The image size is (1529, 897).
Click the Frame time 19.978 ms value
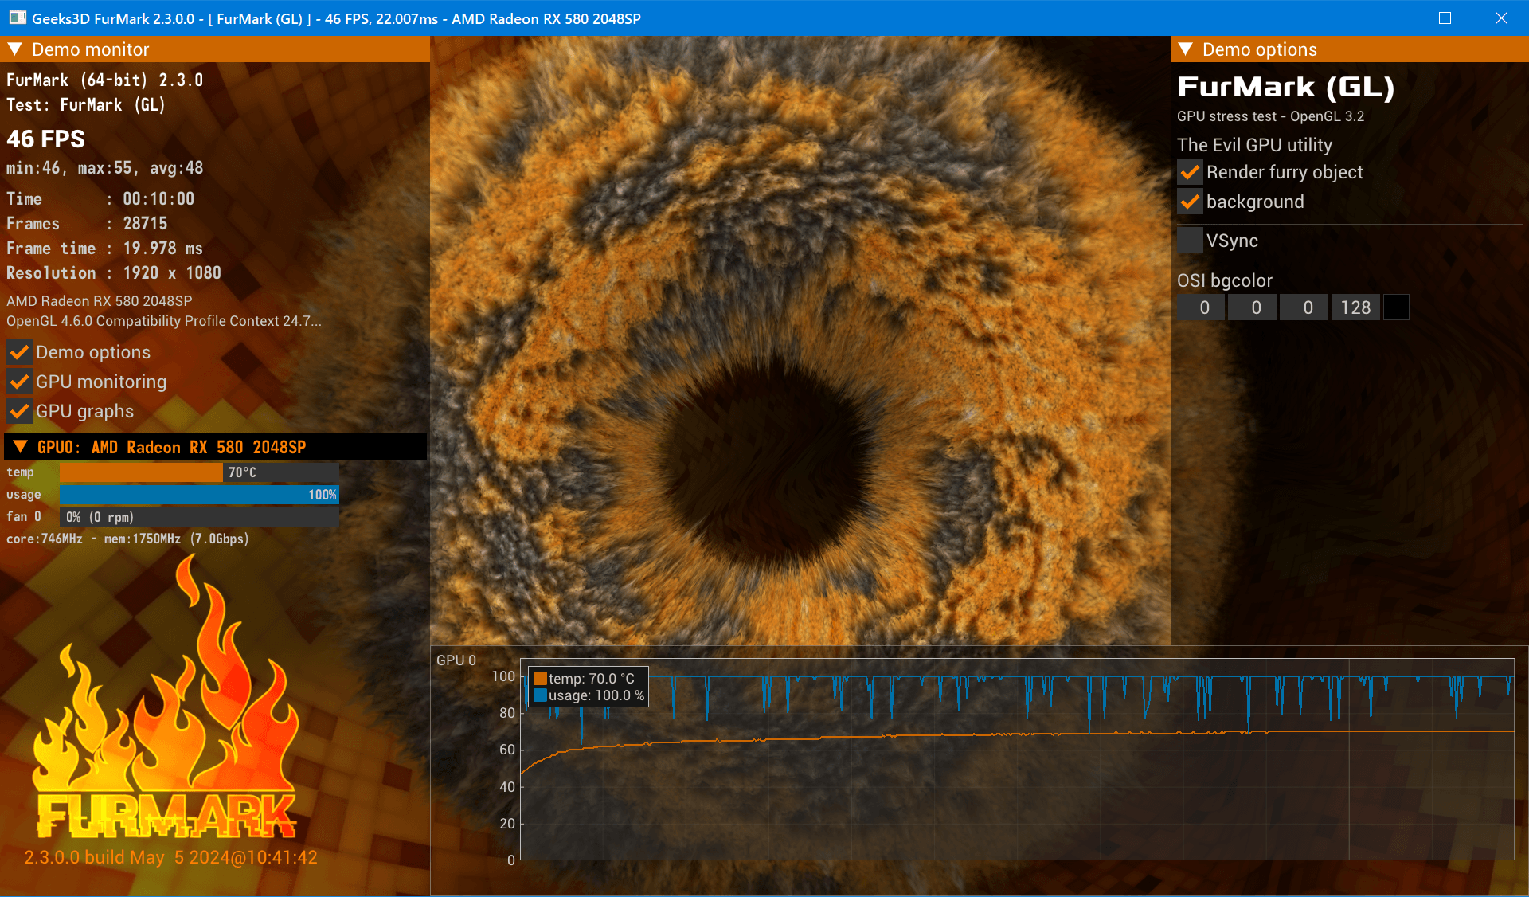click(x=162, y=249)
